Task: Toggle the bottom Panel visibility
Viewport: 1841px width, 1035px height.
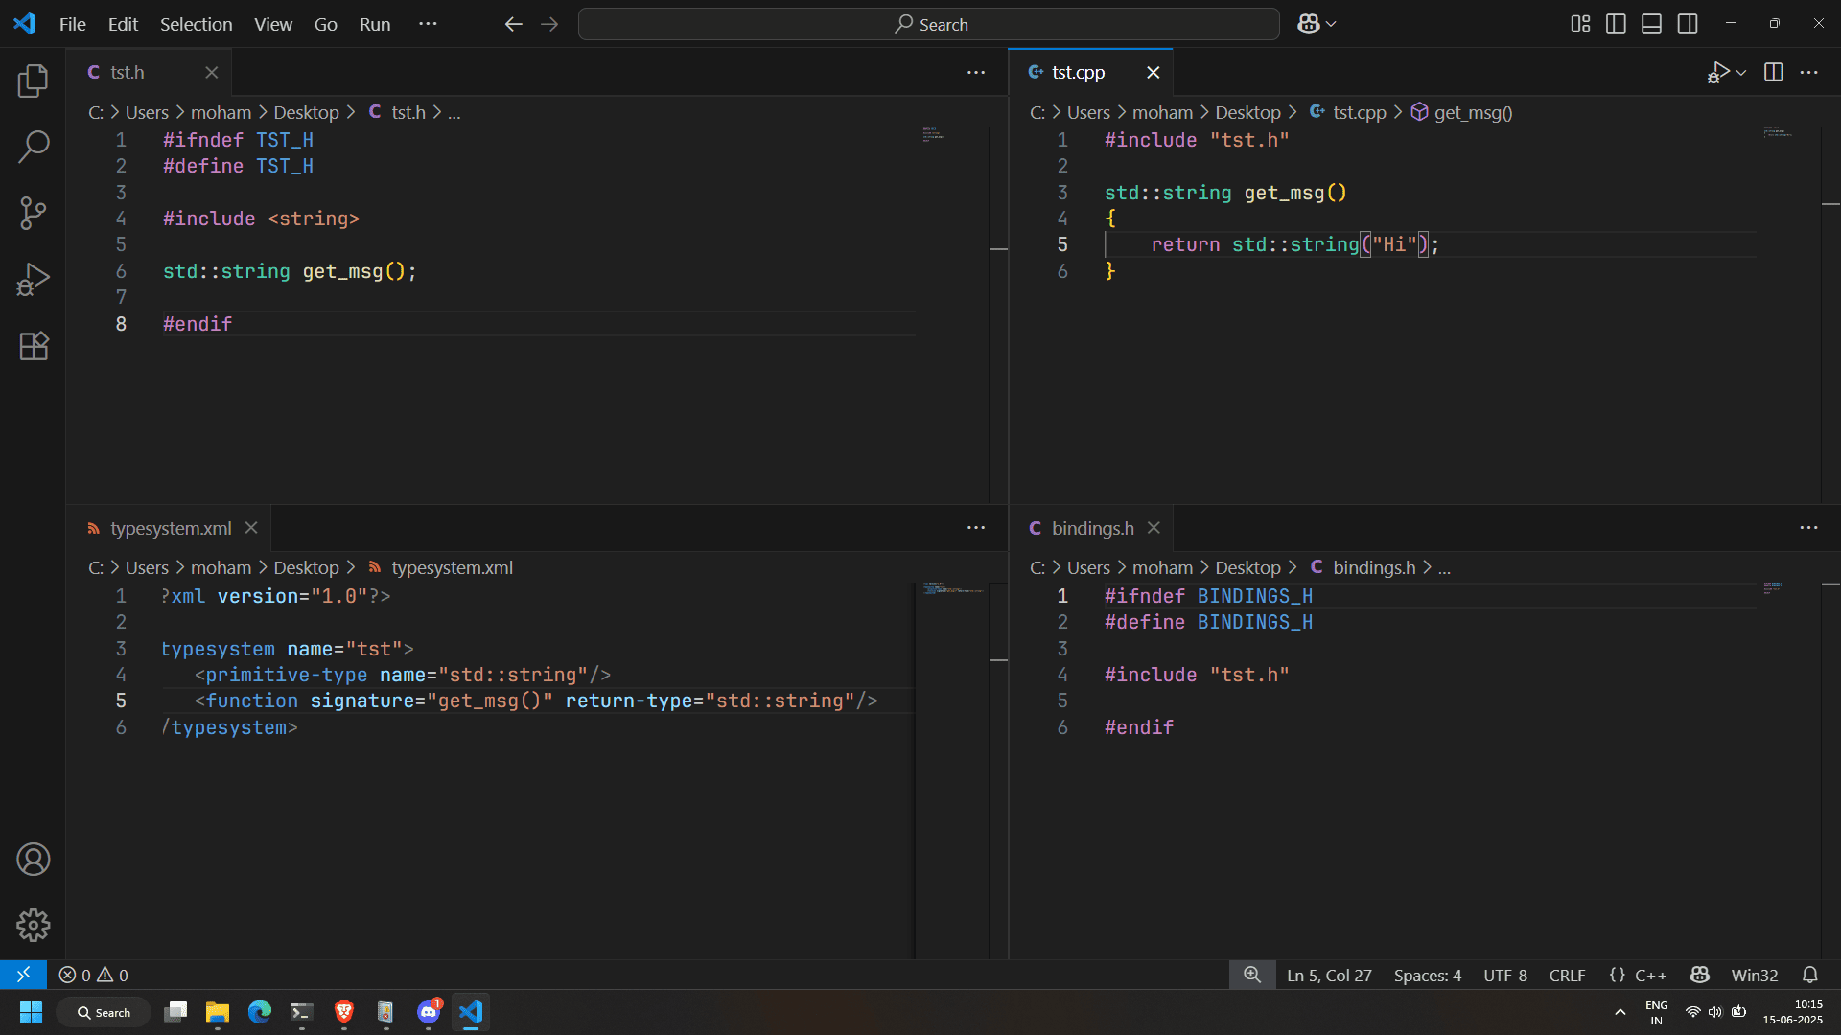Action: (x=1651, y=24)
